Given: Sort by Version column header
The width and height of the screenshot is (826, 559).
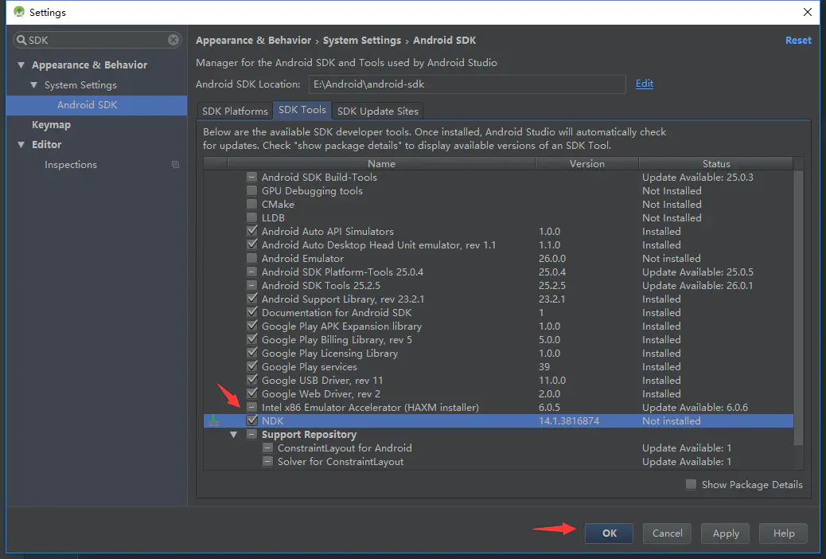Looking at the screenshot, I should (586, 163).
